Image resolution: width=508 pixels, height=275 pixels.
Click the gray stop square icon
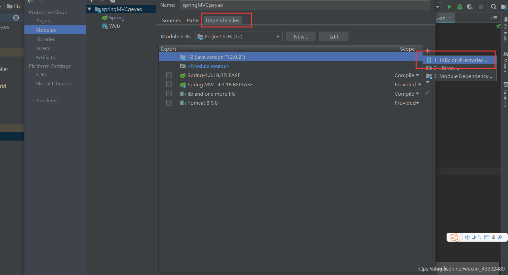point(481,7)
